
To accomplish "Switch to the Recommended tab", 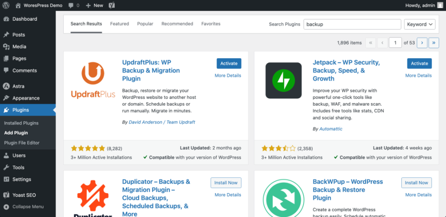I will coord(177,24).
